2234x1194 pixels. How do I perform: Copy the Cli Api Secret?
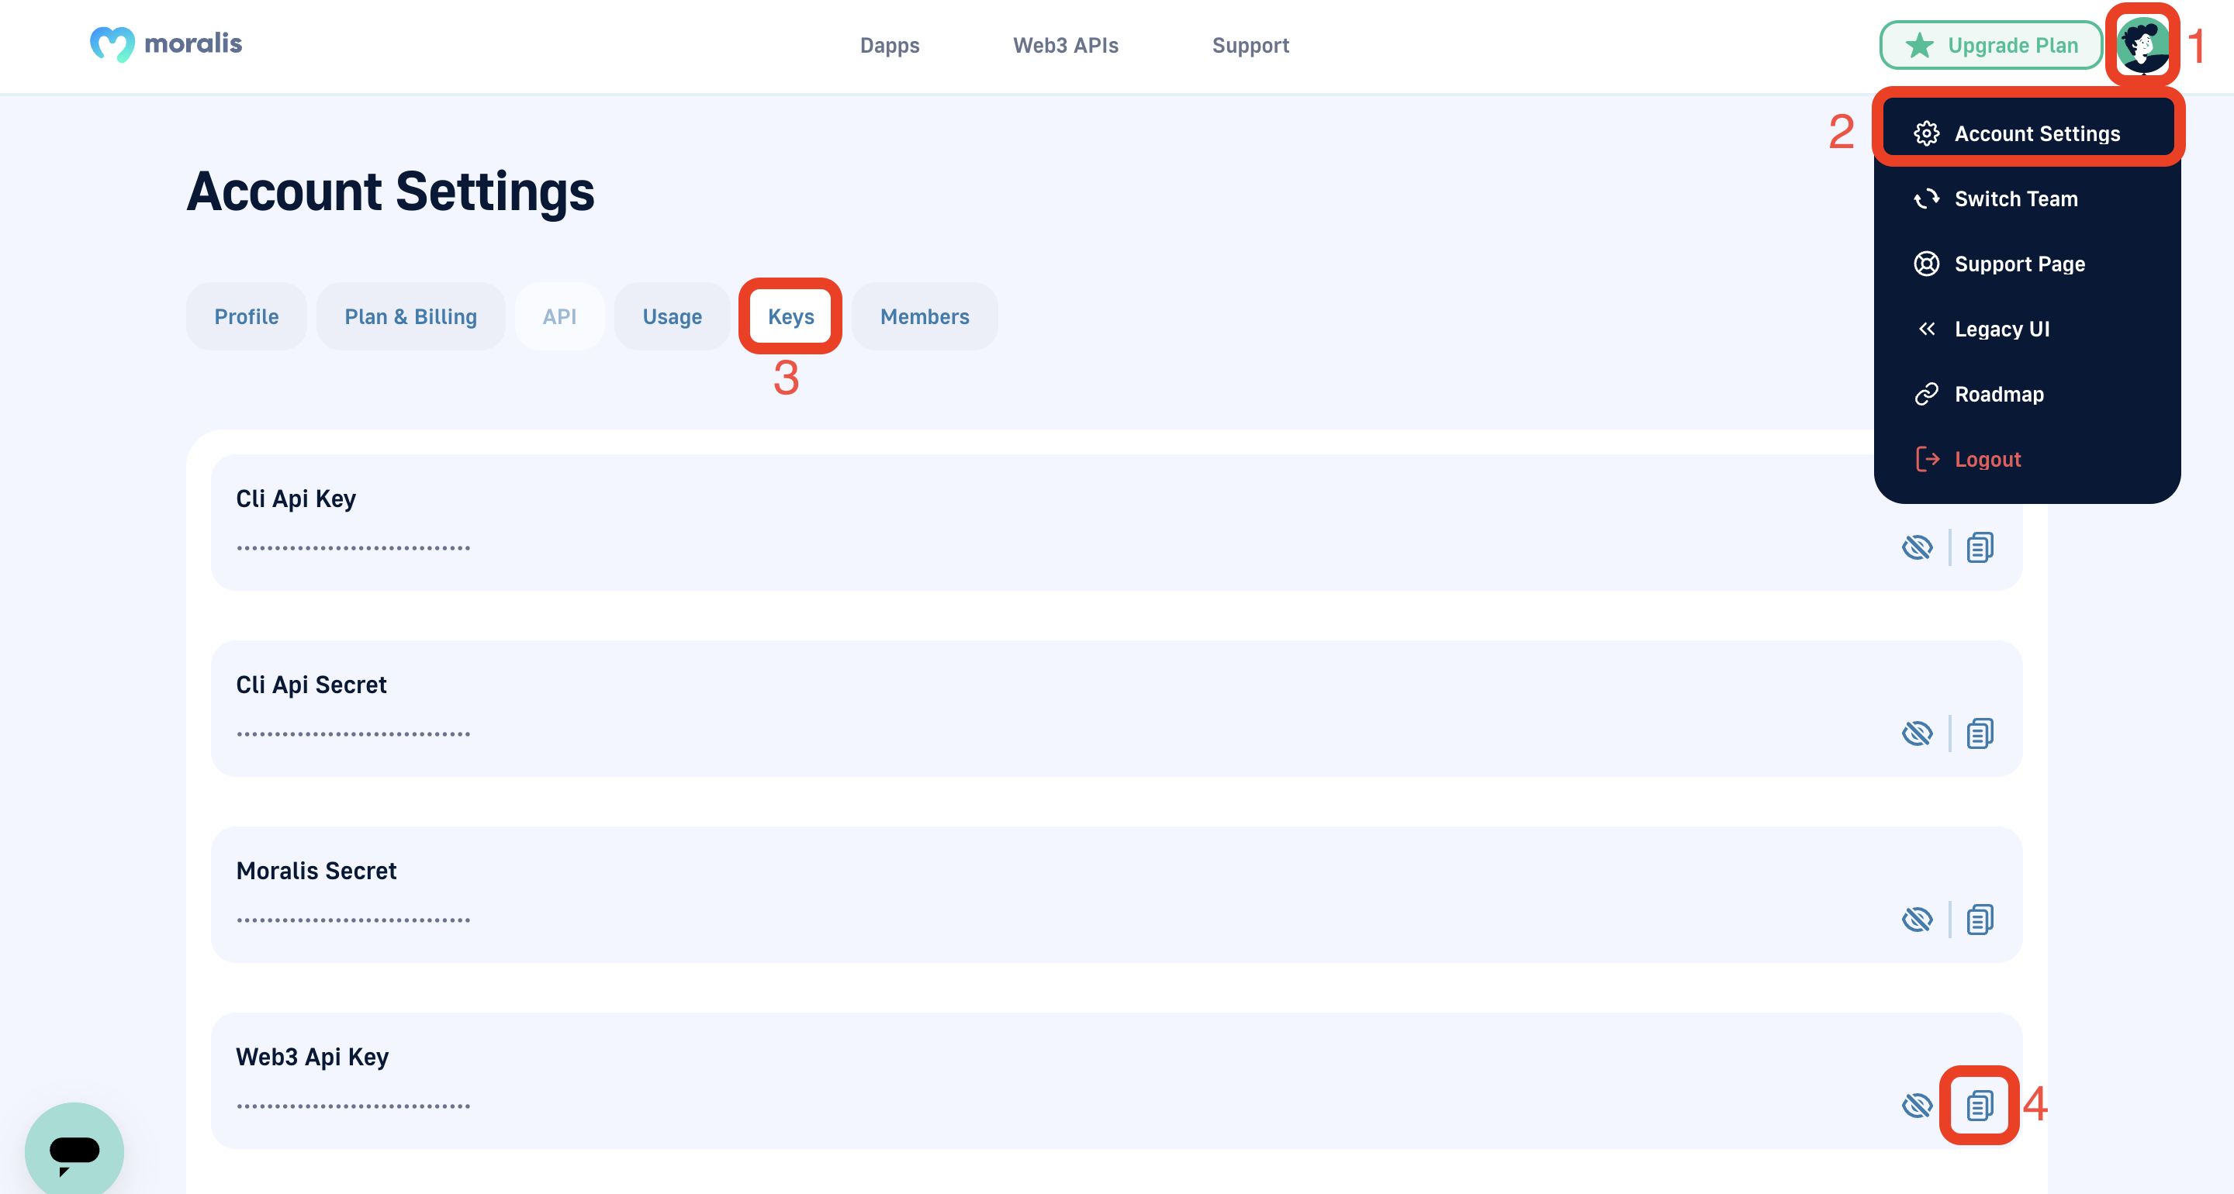point(1979,733)
